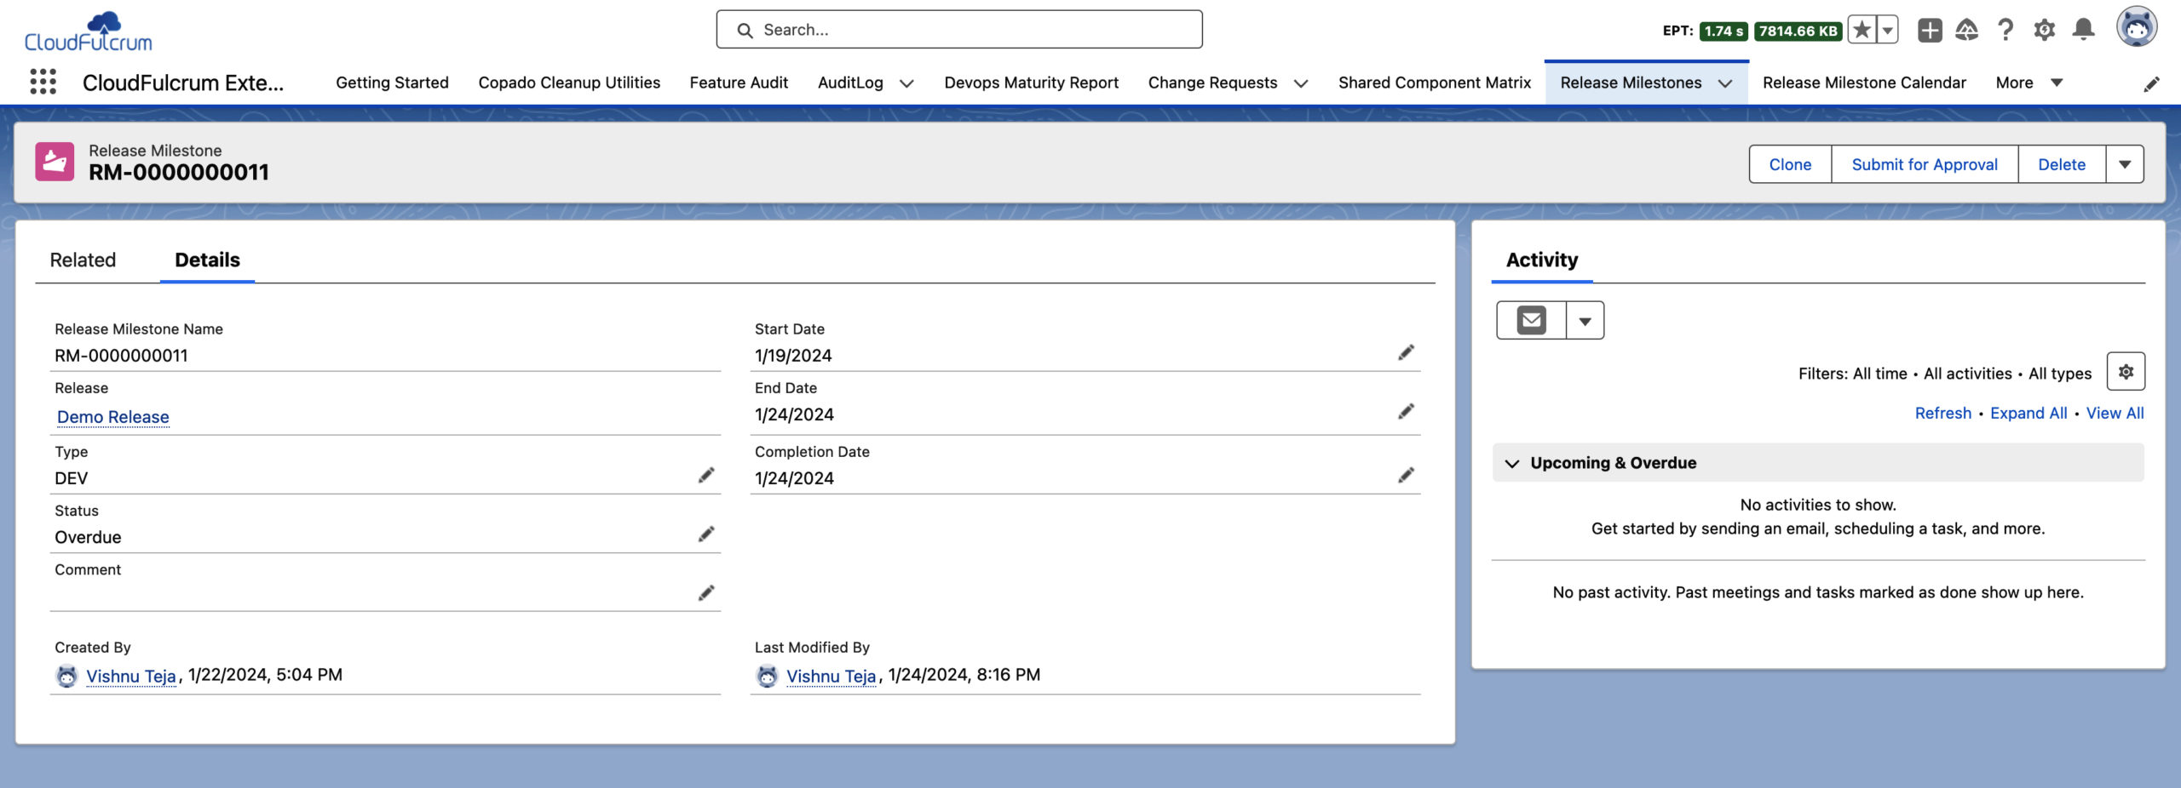Open the Salesforce Trailhead guidance icon
Image resolution: width=2181 pixels, height=788 pixels.
point(1966,31)
